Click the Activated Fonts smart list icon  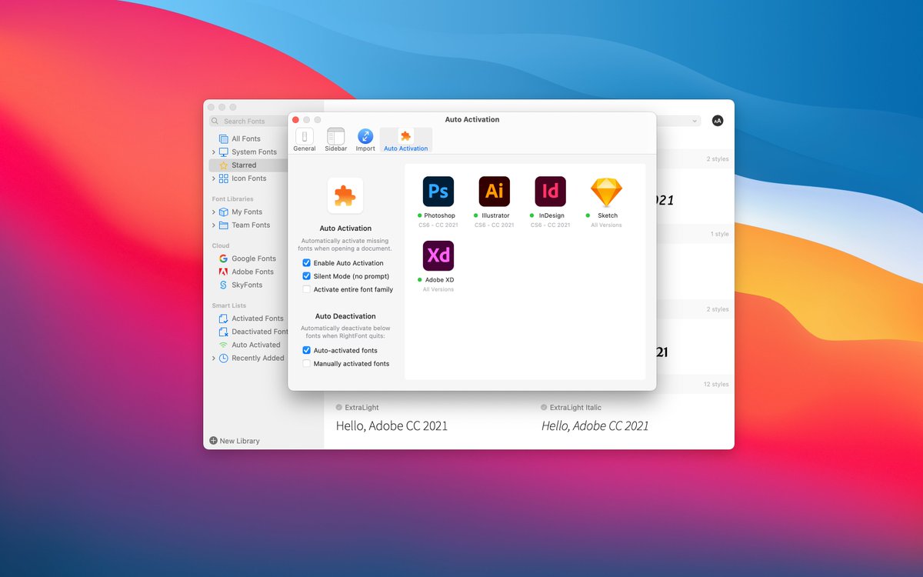tap(223, 318)
